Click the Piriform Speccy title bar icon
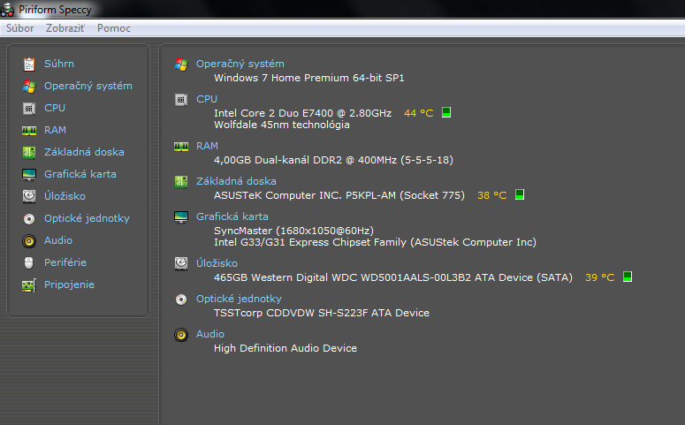The height and width of the screenshot is (425, 685). 7,9
